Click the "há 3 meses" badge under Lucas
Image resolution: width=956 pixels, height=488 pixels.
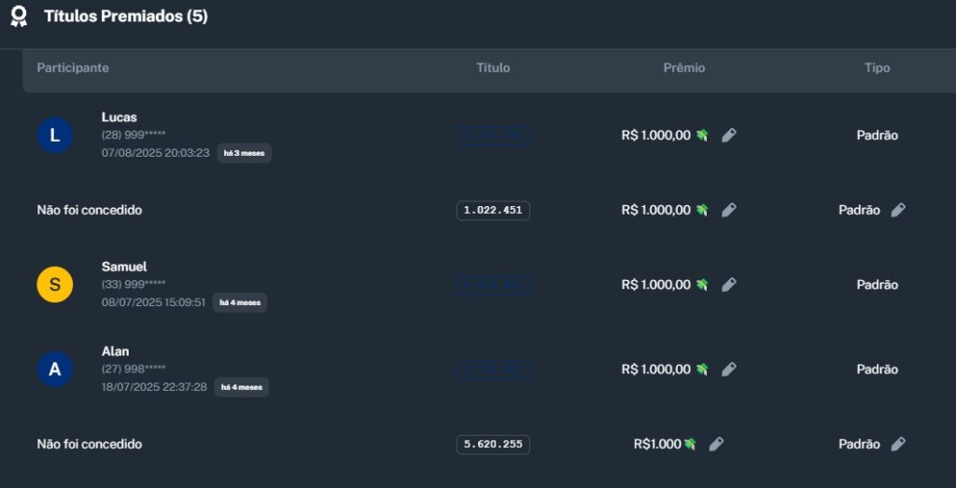coord(245,153)
